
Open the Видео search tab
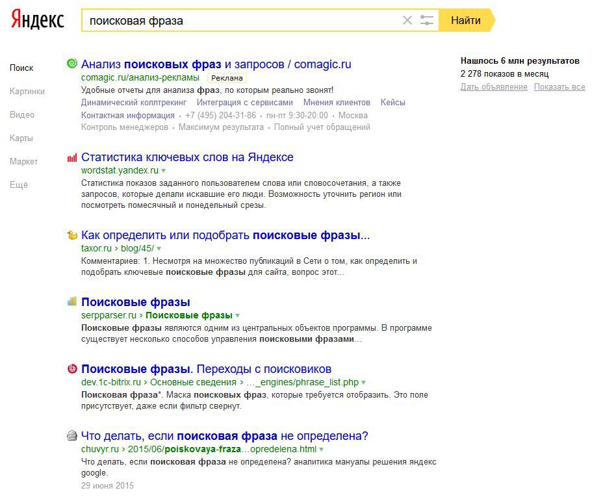[22, 115]
